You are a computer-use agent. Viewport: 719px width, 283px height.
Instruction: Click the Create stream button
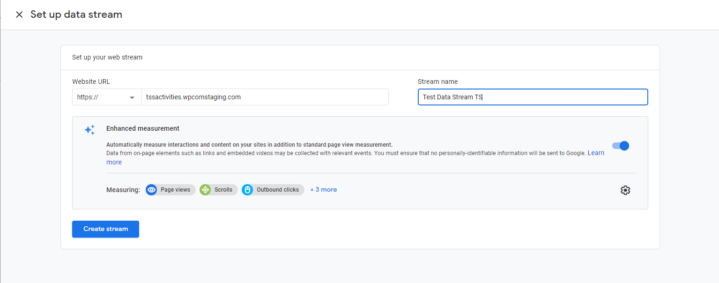[x=105, y=229]
